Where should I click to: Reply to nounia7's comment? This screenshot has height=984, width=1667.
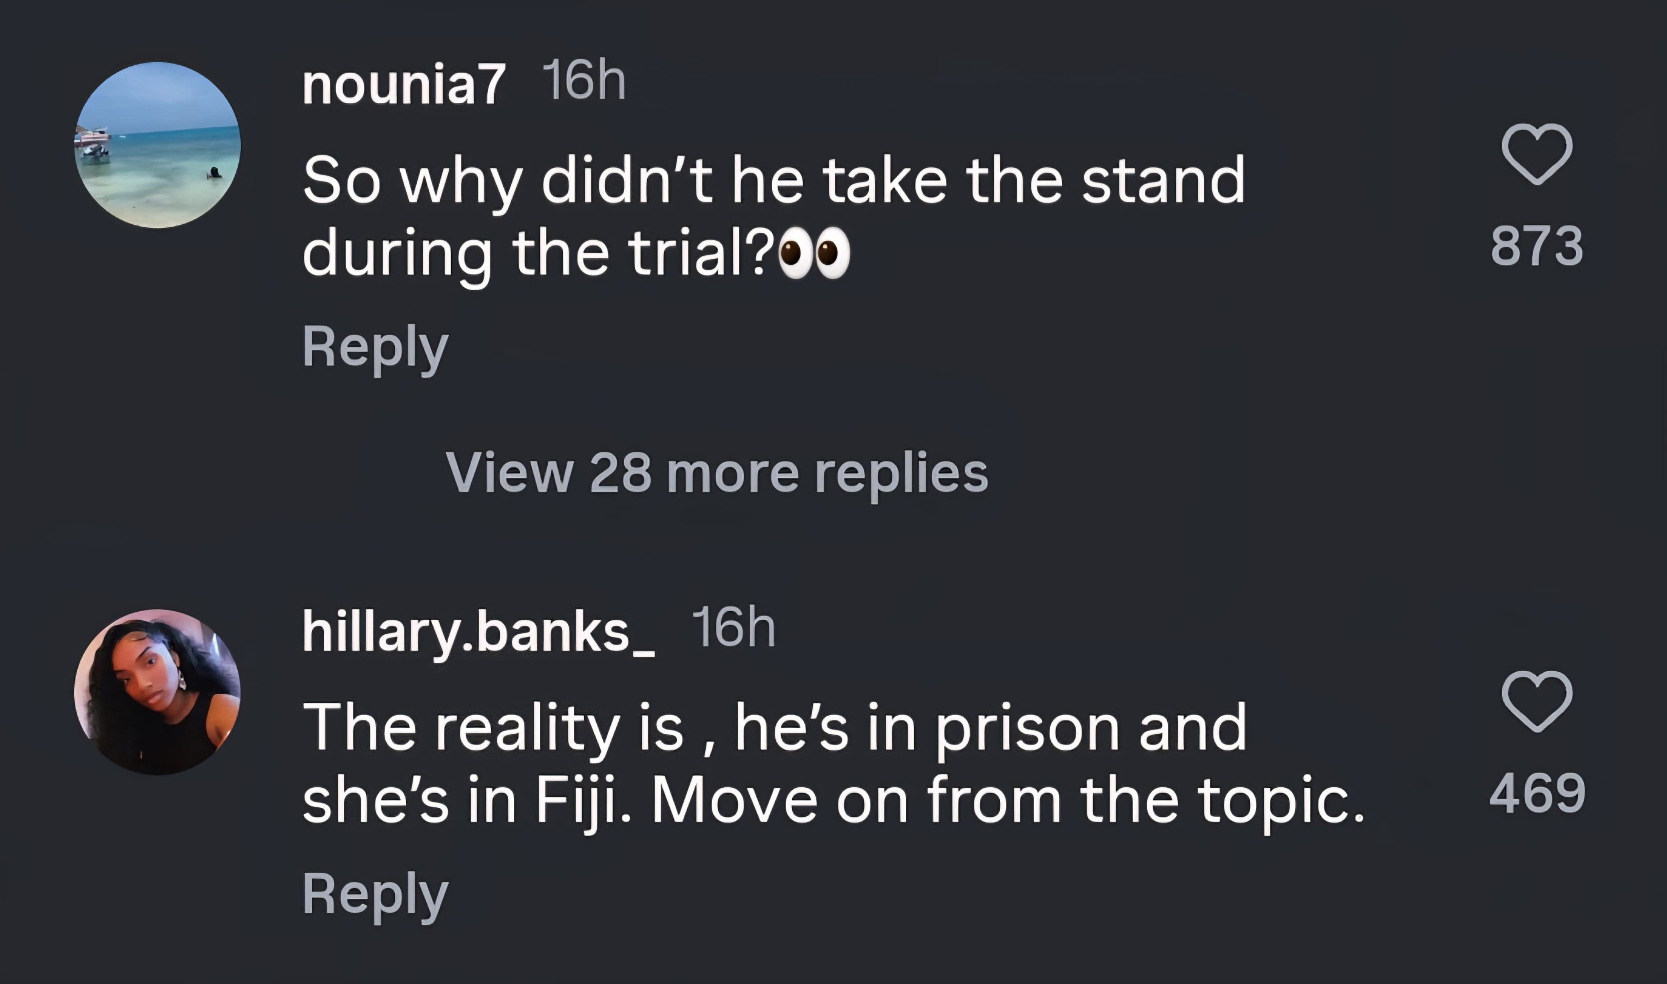pos(375,346)
